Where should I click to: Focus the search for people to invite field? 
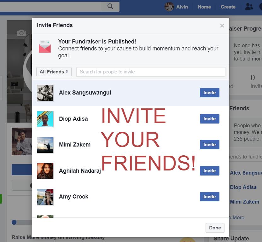(151, 72)
